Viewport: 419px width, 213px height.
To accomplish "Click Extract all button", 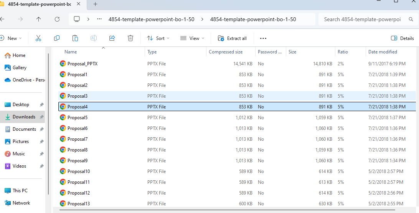I will pos(232,38).
